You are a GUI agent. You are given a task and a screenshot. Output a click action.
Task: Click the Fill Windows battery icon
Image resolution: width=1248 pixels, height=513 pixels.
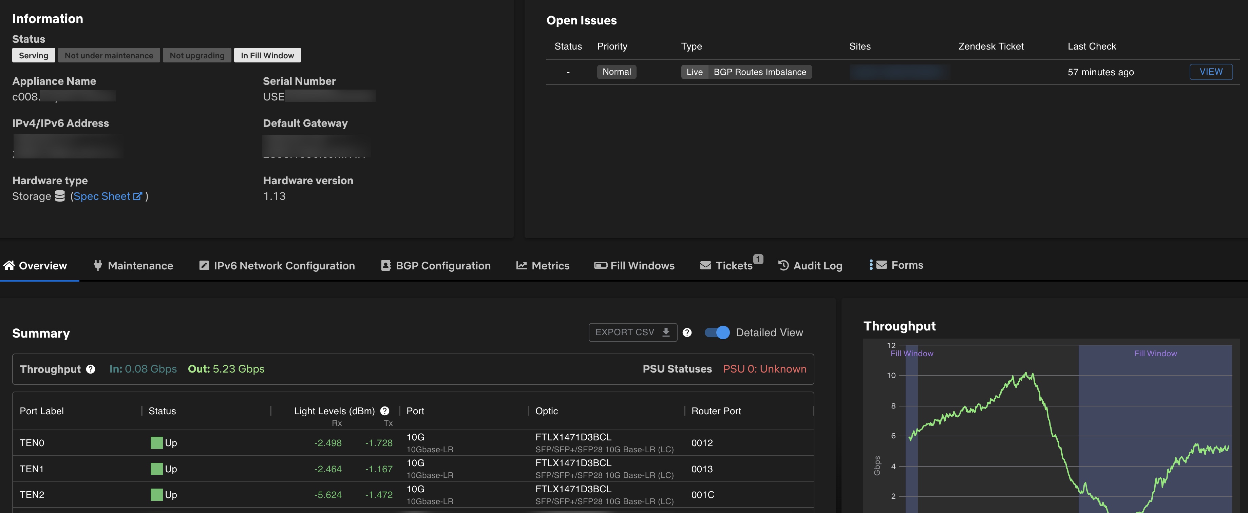click(601, 265)
